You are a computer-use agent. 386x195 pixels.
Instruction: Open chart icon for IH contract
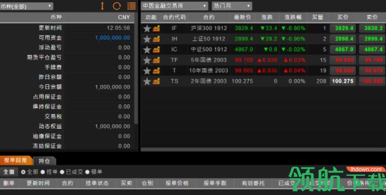click(x=156, y=39)
